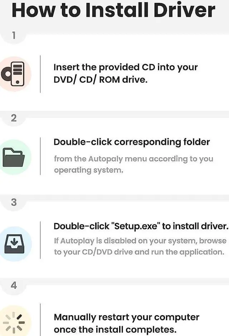Click the download tray icon
Viewport: 229px width, 336px height.
[x=14, y=243]
